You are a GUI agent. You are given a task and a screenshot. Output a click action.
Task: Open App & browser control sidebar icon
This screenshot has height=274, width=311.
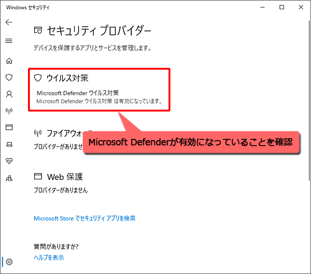9,127
